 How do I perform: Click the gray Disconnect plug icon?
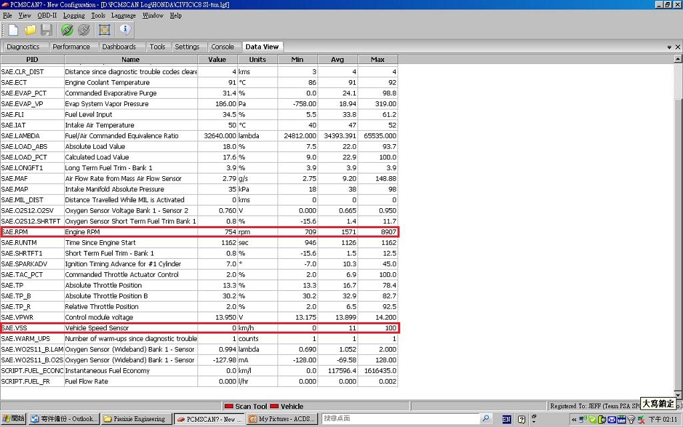coord(83,29)
